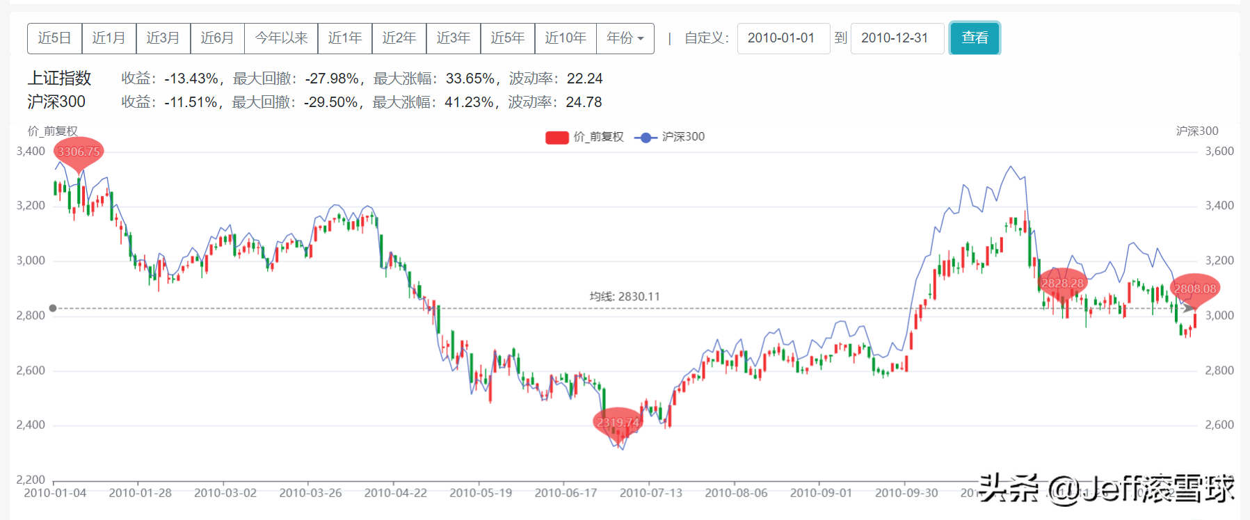Click the 2808.08 closing price marker
The height and width of the screenshot is (520, 1250).
(x=1194, y=289)
